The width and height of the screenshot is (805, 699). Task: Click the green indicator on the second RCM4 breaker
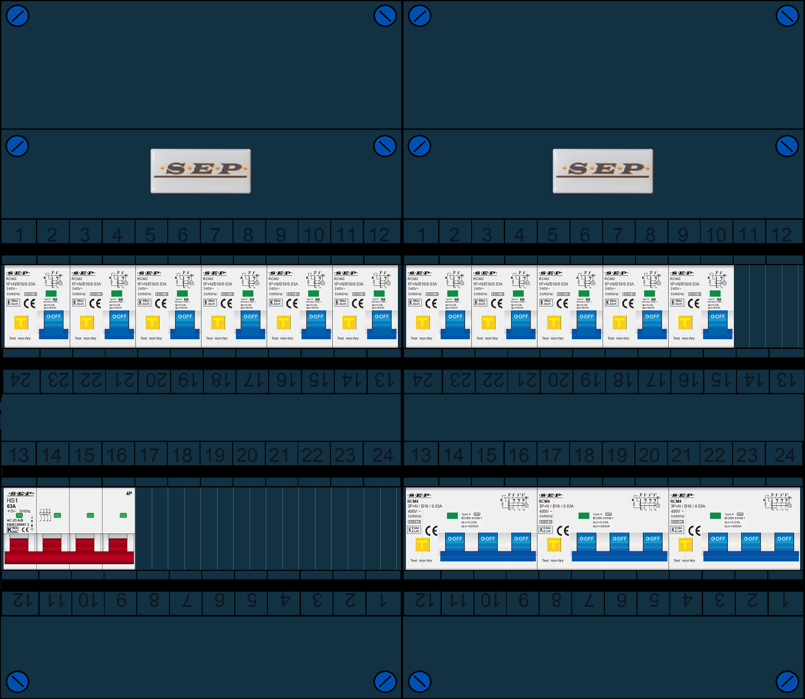(x=584, y=516)
